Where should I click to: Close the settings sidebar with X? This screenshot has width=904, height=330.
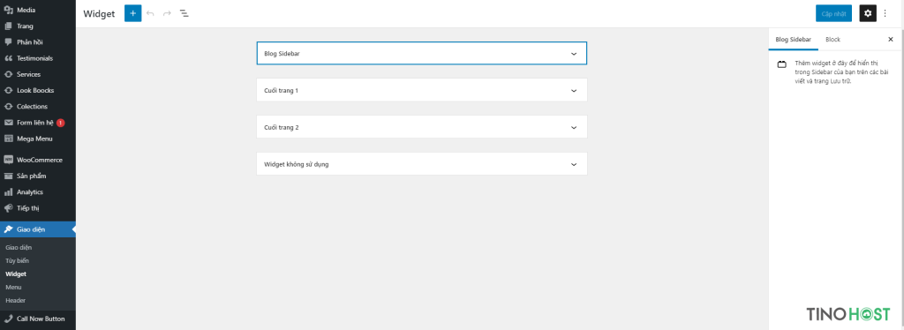point(890,40)
